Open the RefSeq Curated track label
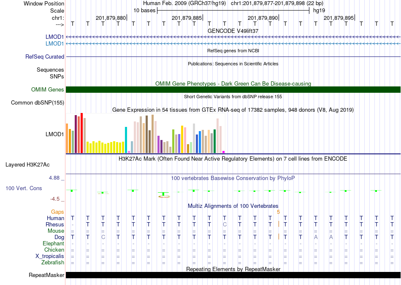This screenshot has width=401, height=285. pos(44,56)
